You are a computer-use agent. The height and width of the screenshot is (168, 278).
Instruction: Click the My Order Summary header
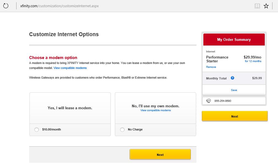(234, 39)
